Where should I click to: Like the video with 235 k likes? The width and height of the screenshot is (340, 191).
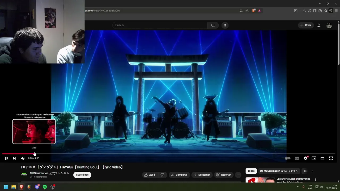click(x=150, y=175)
